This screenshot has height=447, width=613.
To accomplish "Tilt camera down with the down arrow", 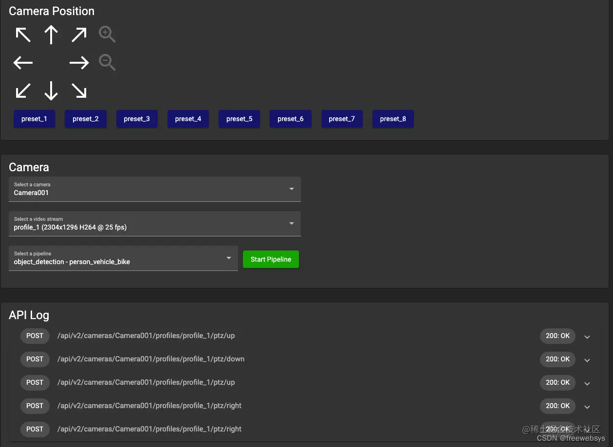I will point(51,90).
